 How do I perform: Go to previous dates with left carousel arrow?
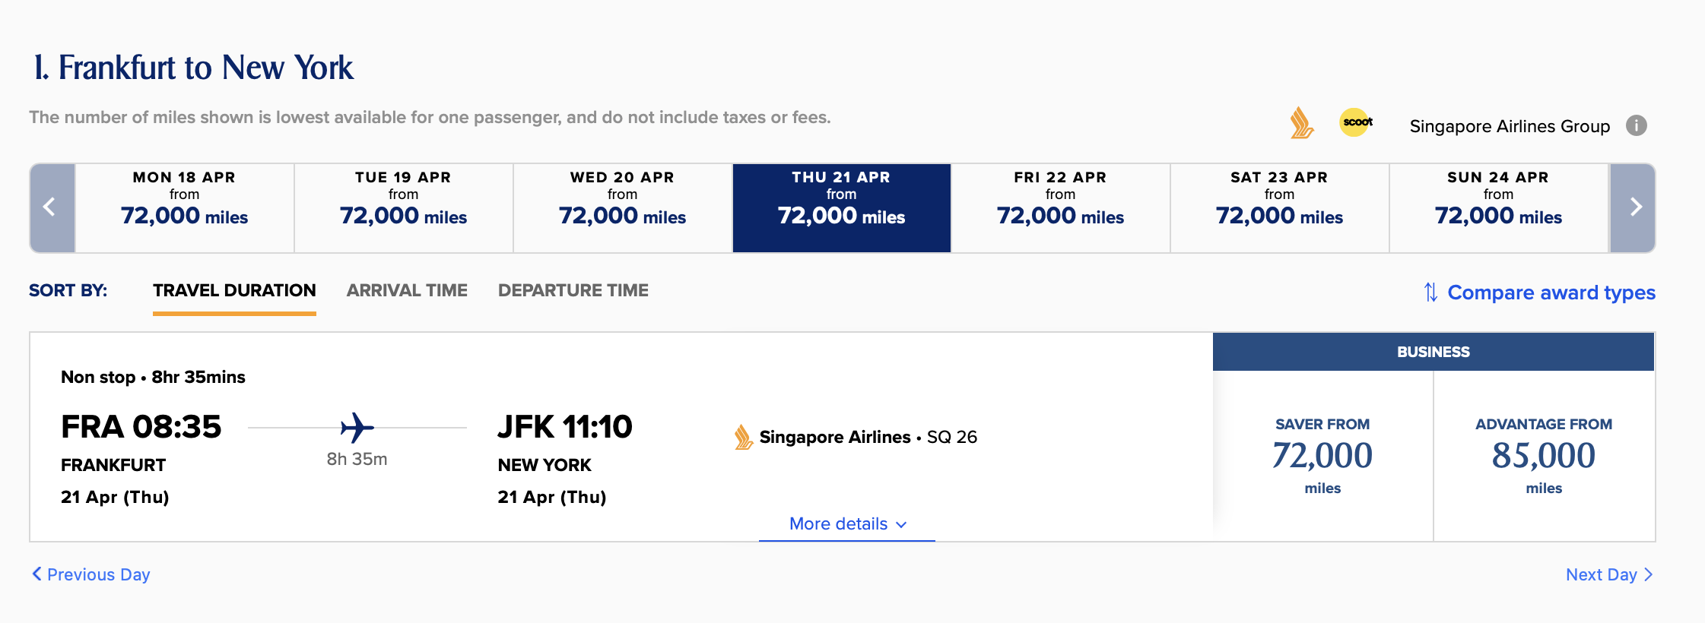(52, 207)
